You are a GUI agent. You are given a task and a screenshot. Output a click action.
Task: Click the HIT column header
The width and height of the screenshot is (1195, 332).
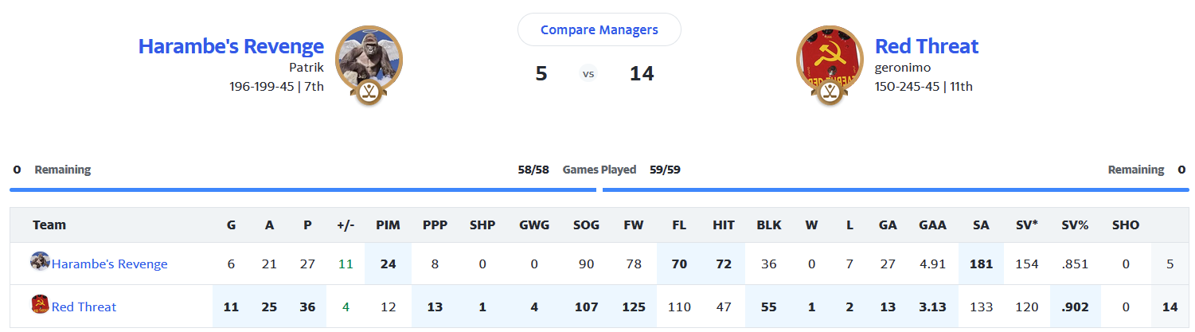(x=724, y=225)
